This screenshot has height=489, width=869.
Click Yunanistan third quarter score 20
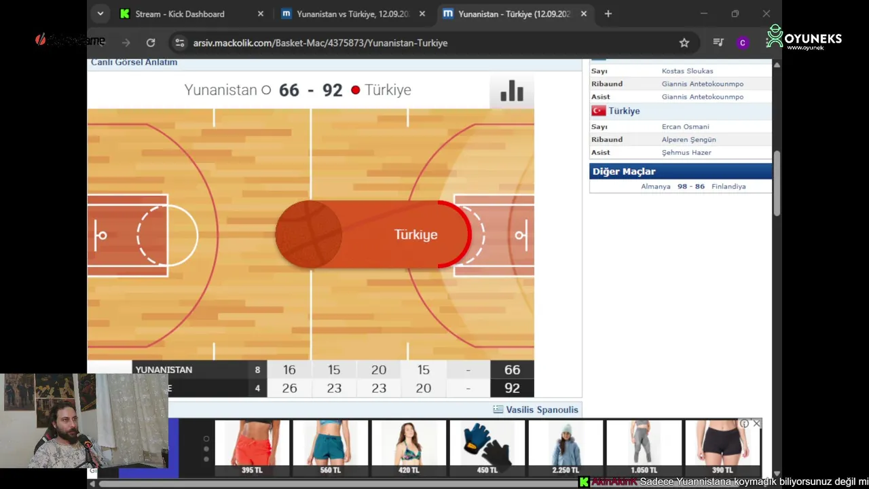click(379, 369)
